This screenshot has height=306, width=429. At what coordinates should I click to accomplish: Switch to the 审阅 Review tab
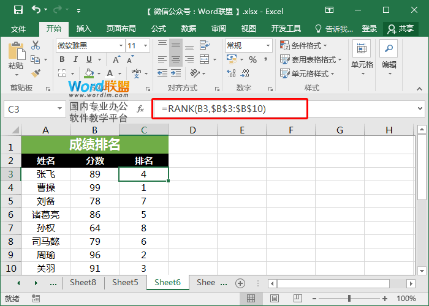[x=219, y=29]
